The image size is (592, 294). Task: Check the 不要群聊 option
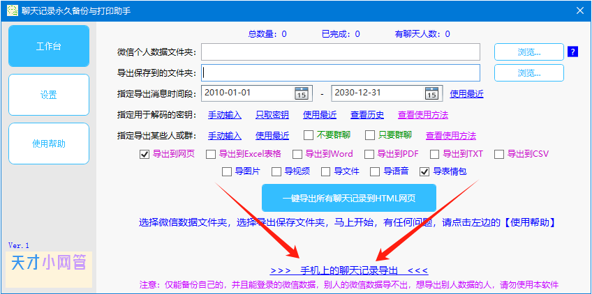pyautogui.click(x=309, y=135)
